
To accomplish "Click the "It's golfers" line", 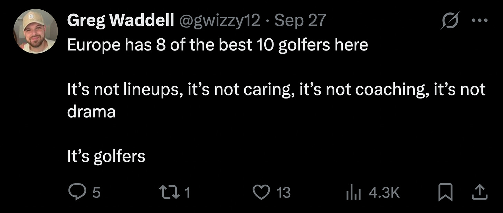I will [x=106, y=157].
